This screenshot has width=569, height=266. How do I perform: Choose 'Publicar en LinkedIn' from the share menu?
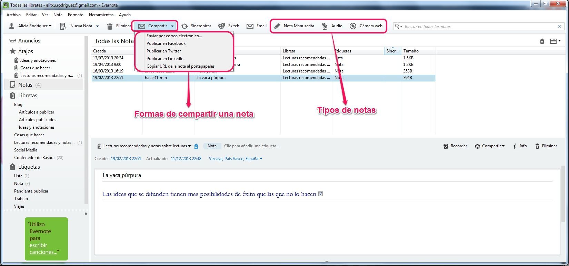(x=184, y=59)
